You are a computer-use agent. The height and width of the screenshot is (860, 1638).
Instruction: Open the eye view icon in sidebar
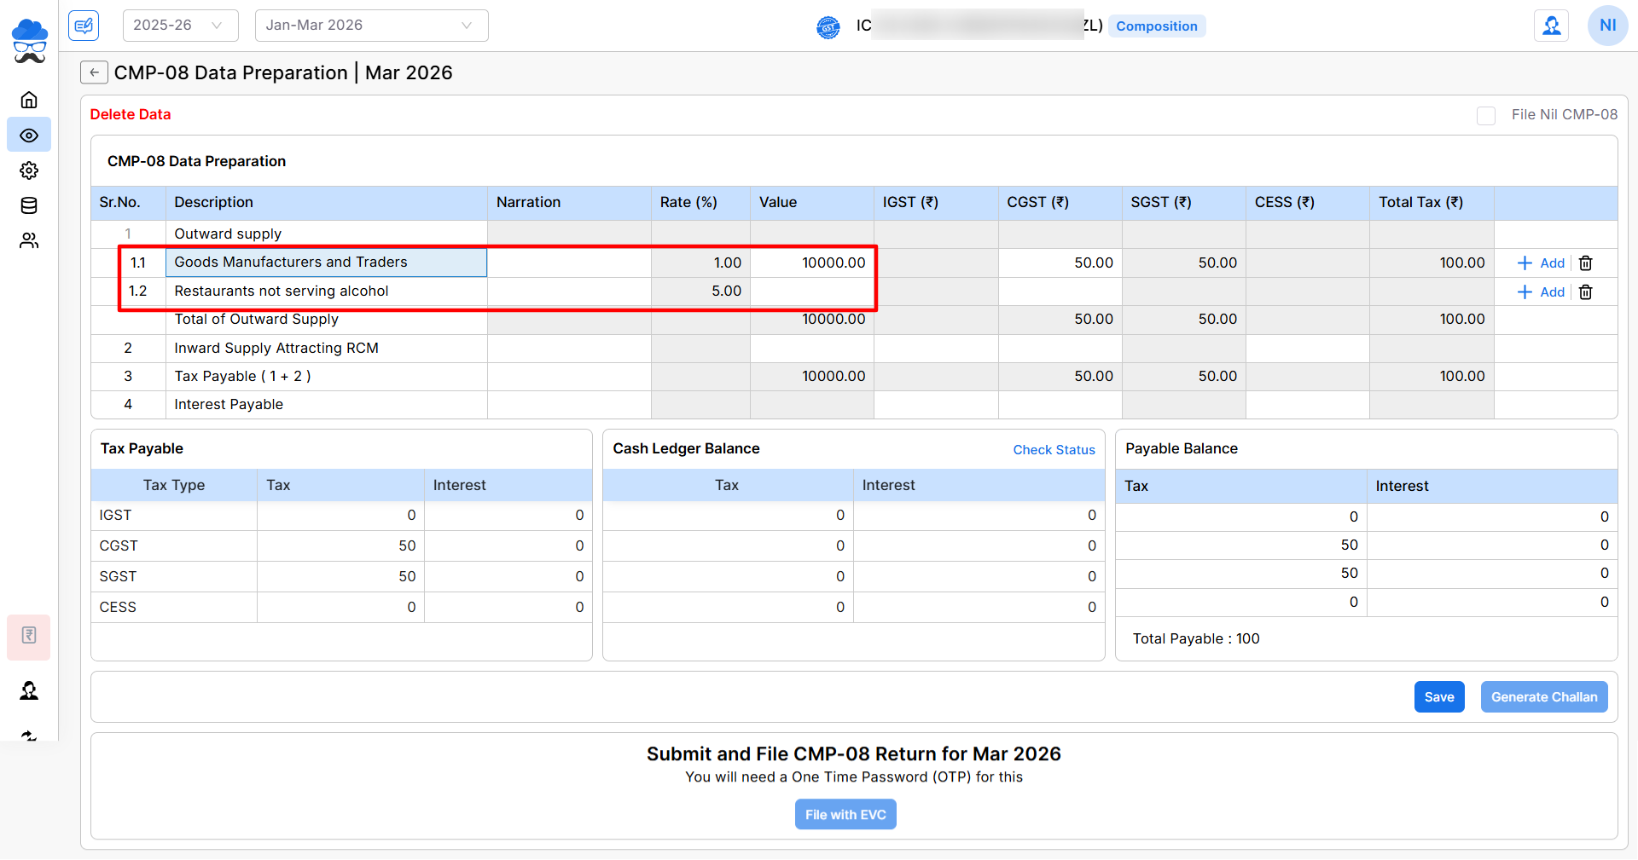(x=29, y=136)
